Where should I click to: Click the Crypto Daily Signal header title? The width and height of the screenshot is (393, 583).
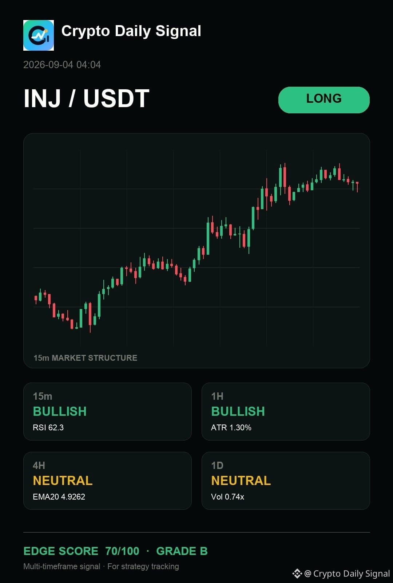pos(131,31)
